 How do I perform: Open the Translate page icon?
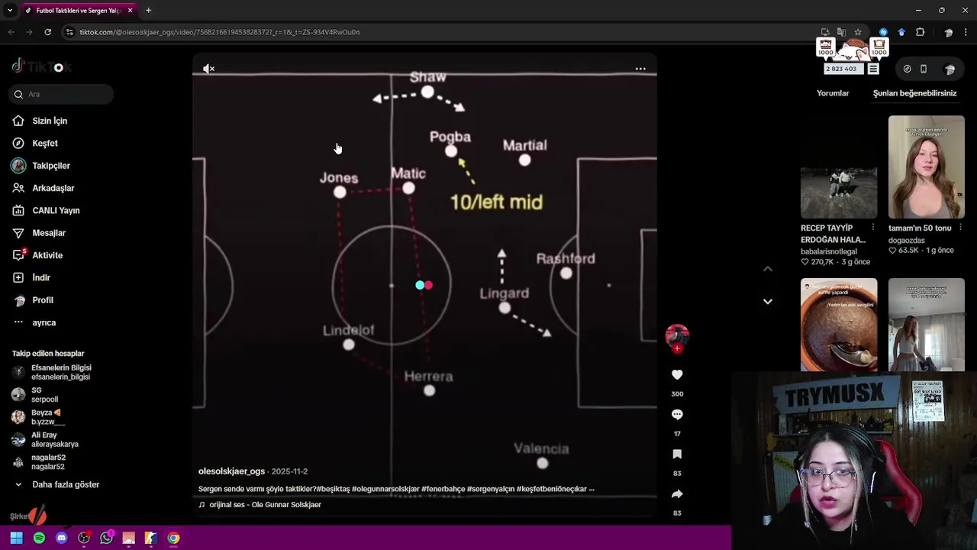point(841,32)
